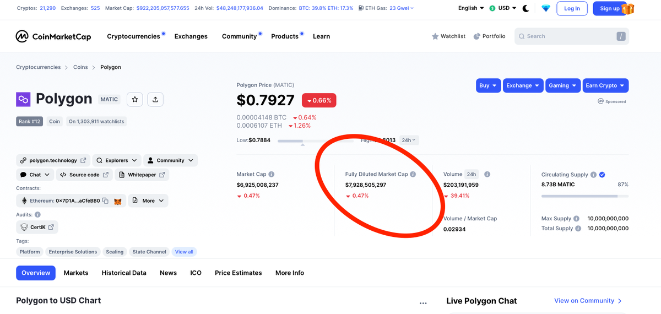Switch to the Markets tab
Viewport: 661px width, 314px height.
(x=76, y=273)
